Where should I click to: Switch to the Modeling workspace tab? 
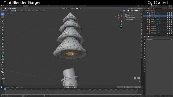click(31, 6)
